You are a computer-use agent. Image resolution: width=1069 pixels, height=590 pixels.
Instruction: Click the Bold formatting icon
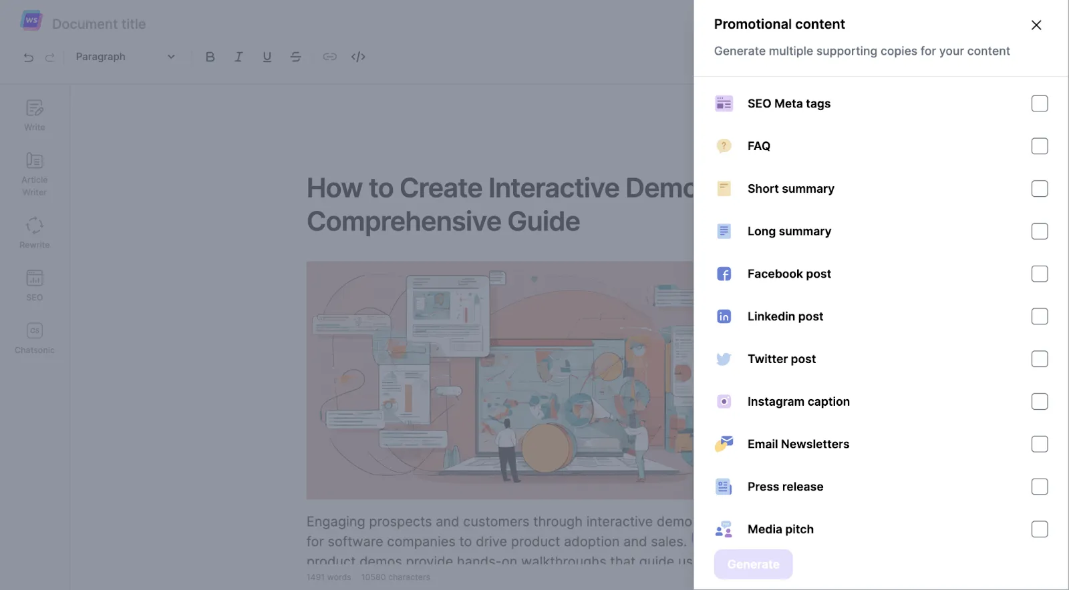click(x=210, y=57)
